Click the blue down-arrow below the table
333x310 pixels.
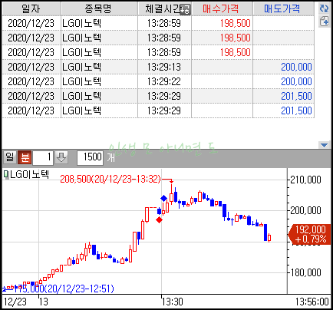tap(324, 145)
